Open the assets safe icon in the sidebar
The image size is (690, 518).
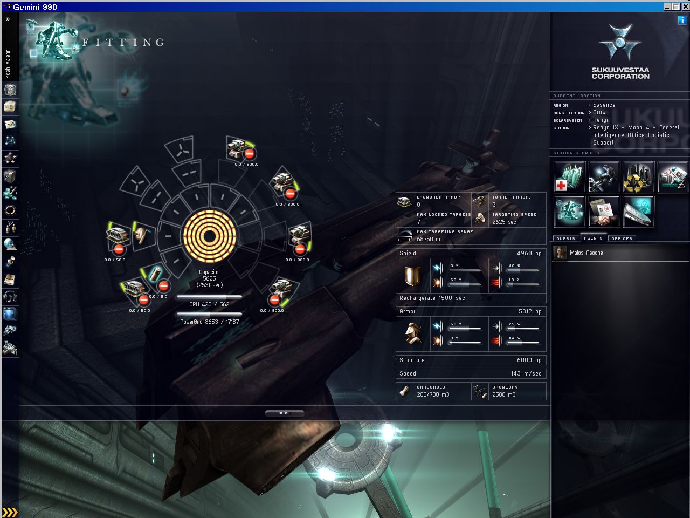(10, 176)
